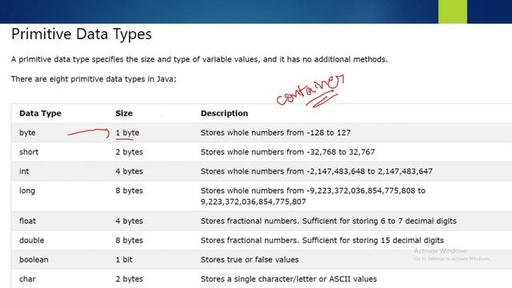Click the '1 byte' size cell

pyautogui.click(x=127, y=133)
